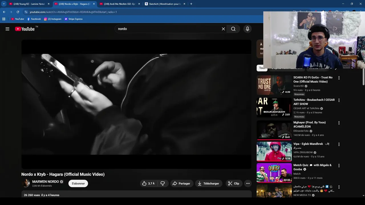Open a new browser tab with plus
This screenshot has height=205, width=365.
(191, 4)
